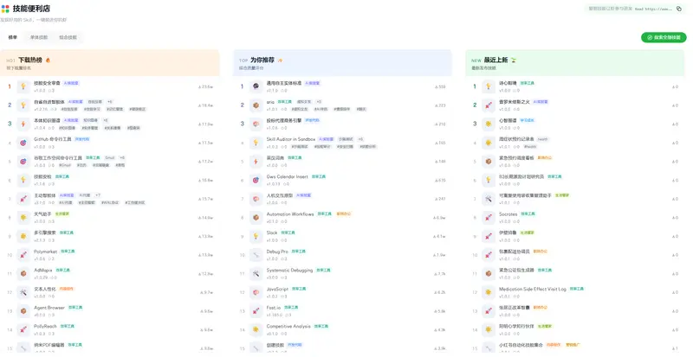This screenshot has height=357, width=693.
Task: Click the Slack skill name
Action: click(272, 233)
